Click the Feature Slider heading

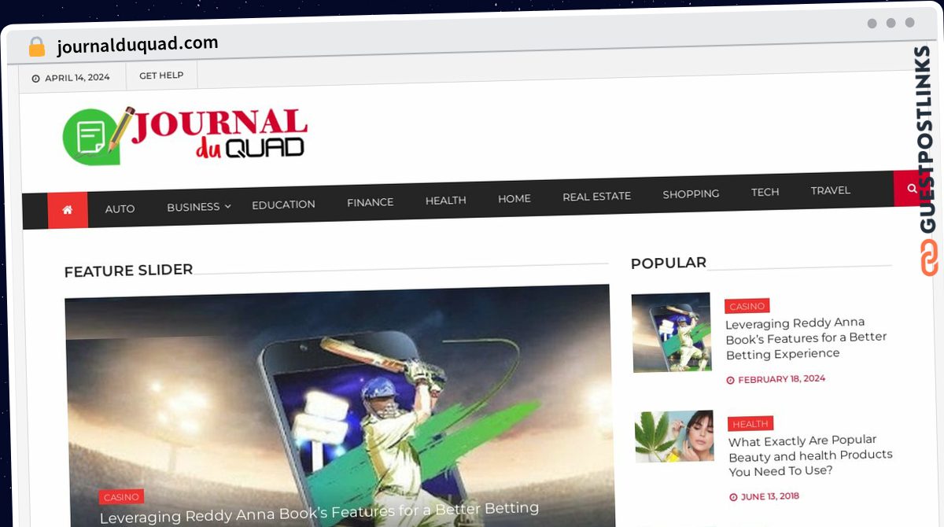(128, 271)
